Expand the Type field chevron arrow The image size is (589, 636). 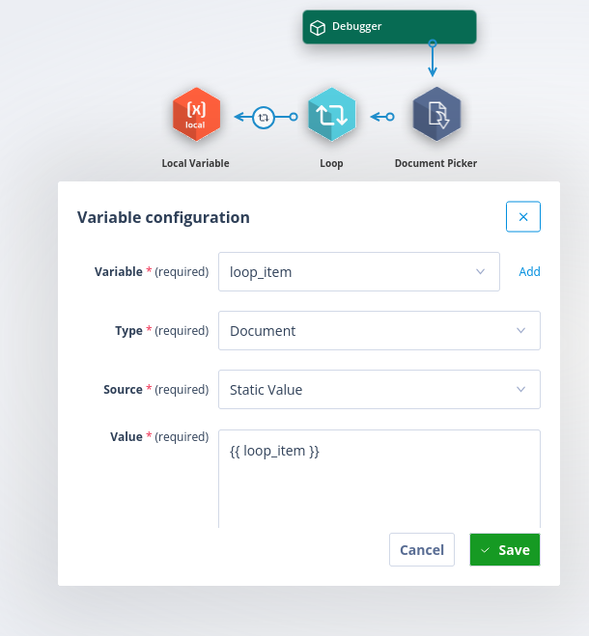[x=520, y=331]
